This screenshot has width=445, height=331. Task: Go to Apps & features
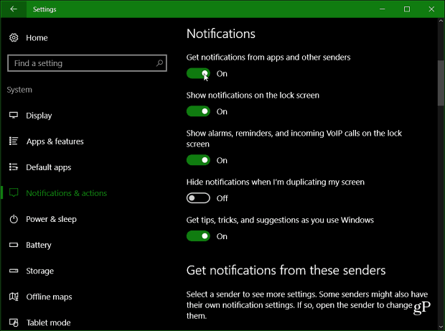pyautogui.click(x=55, y=141)
